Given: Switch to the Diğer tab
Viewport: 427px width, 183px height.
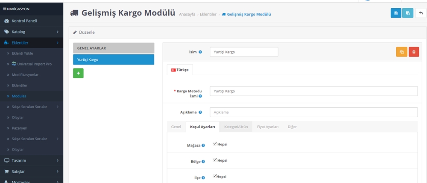Looking at the screenshot, I should [x=292, y=127].
